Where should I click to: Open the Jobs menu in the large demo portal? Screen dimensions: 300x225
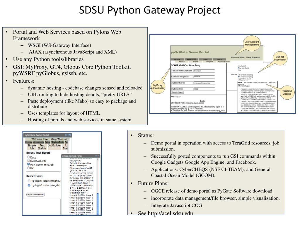(x=205, y=59)
